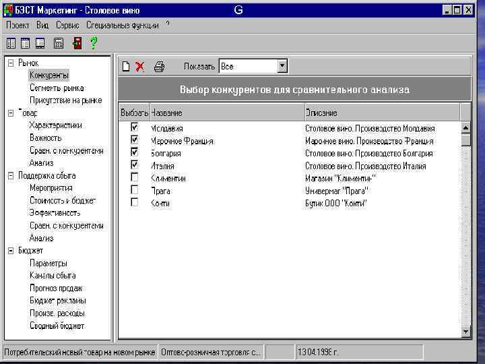Viewport: 485px width, 364px height.
Task: Open the Сервис menu
Action: coord(67,25)
